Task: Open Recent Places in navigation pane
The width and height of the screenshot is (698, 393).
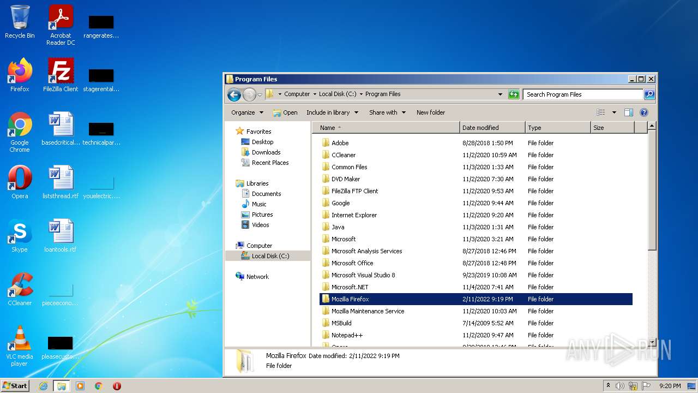Action: tap(270, 163)
